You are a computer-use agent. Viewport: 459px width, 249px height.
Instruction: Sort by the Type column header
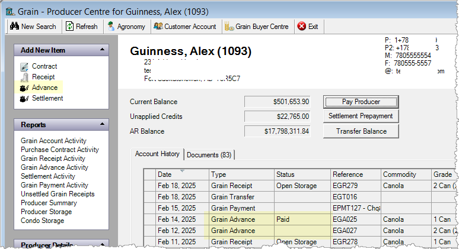241,174
